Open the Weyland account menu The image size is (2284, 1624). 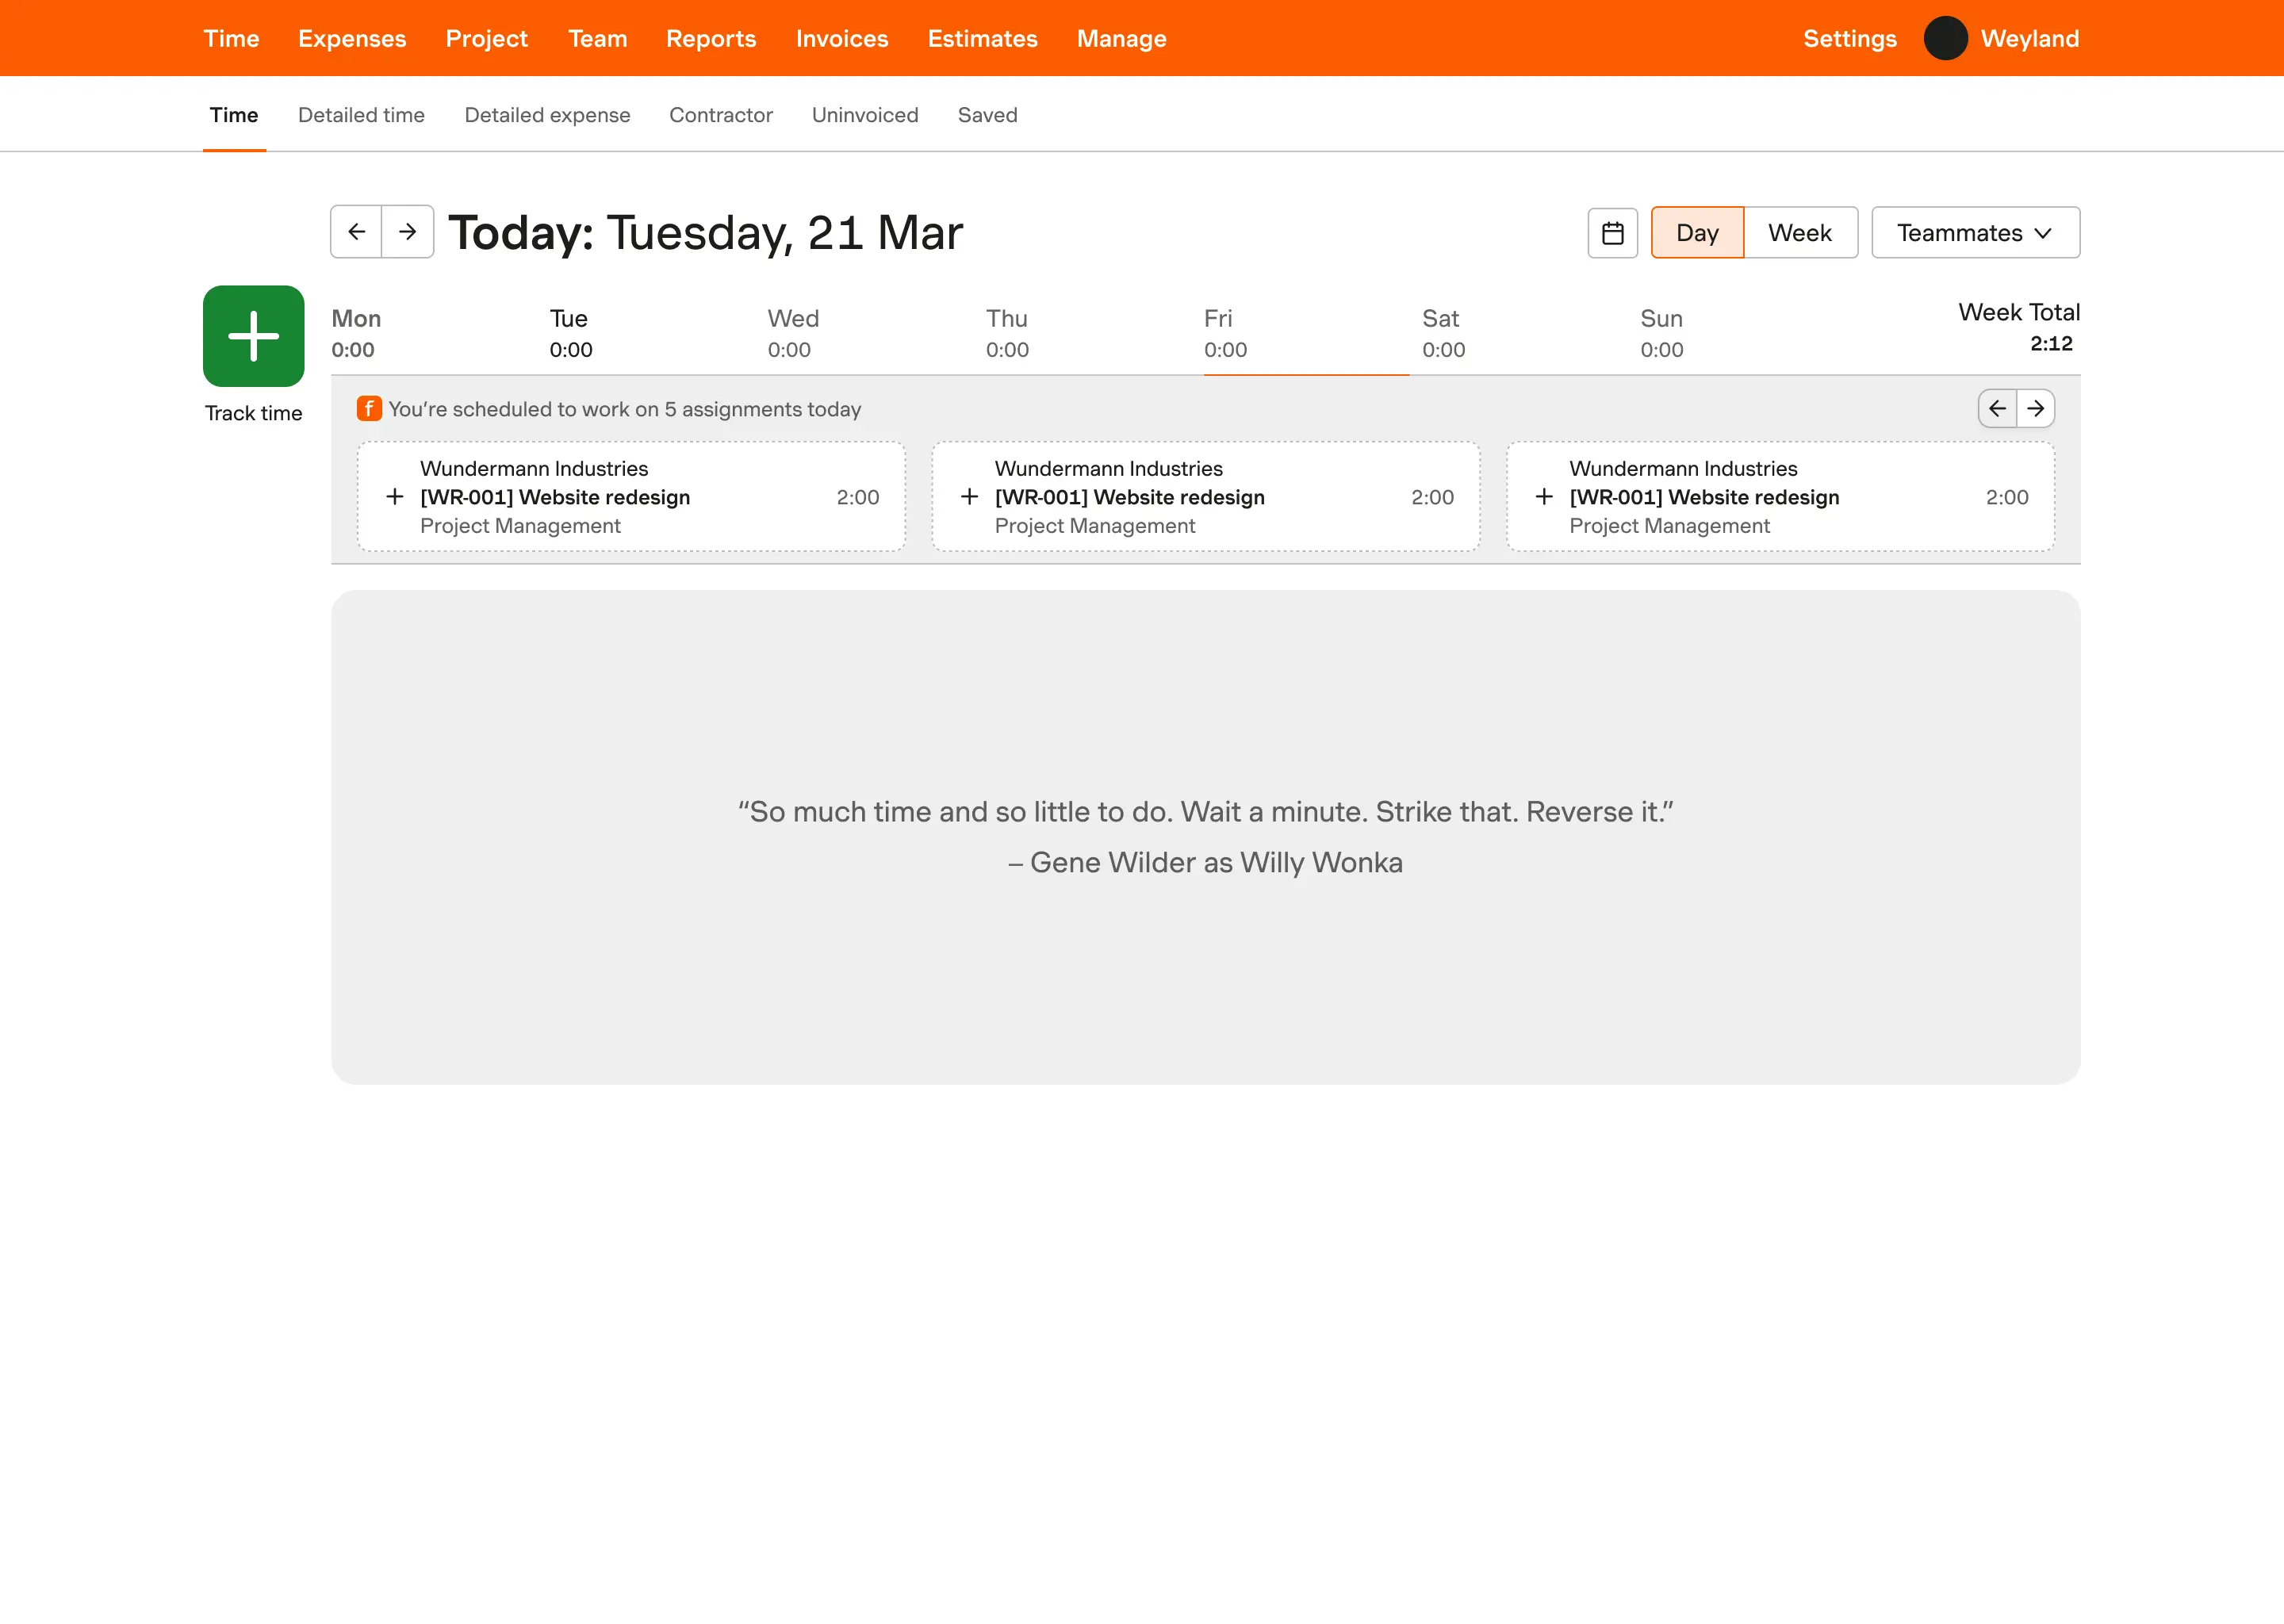tap(2029, 38)
